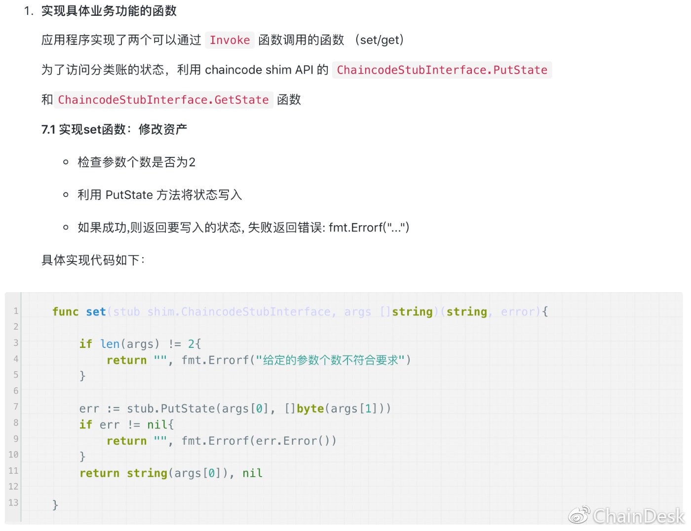Click the bullet about PutState 方法将状态写入

[159, 195]
